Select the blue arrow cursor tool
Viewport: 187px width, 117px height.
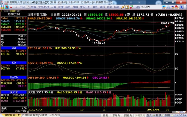[x=181, y=7]
